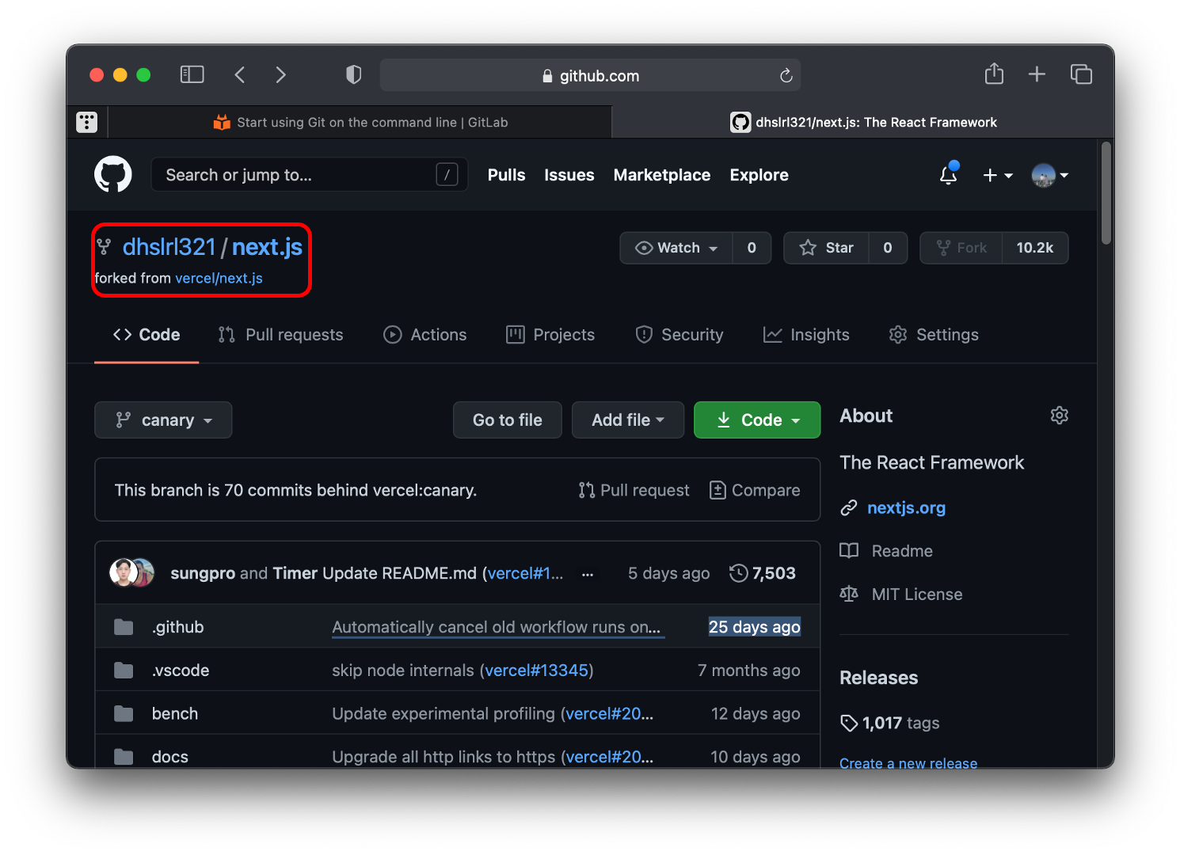Open the sungpro author link
This screenshot has width=1180, height=855.
203,573
